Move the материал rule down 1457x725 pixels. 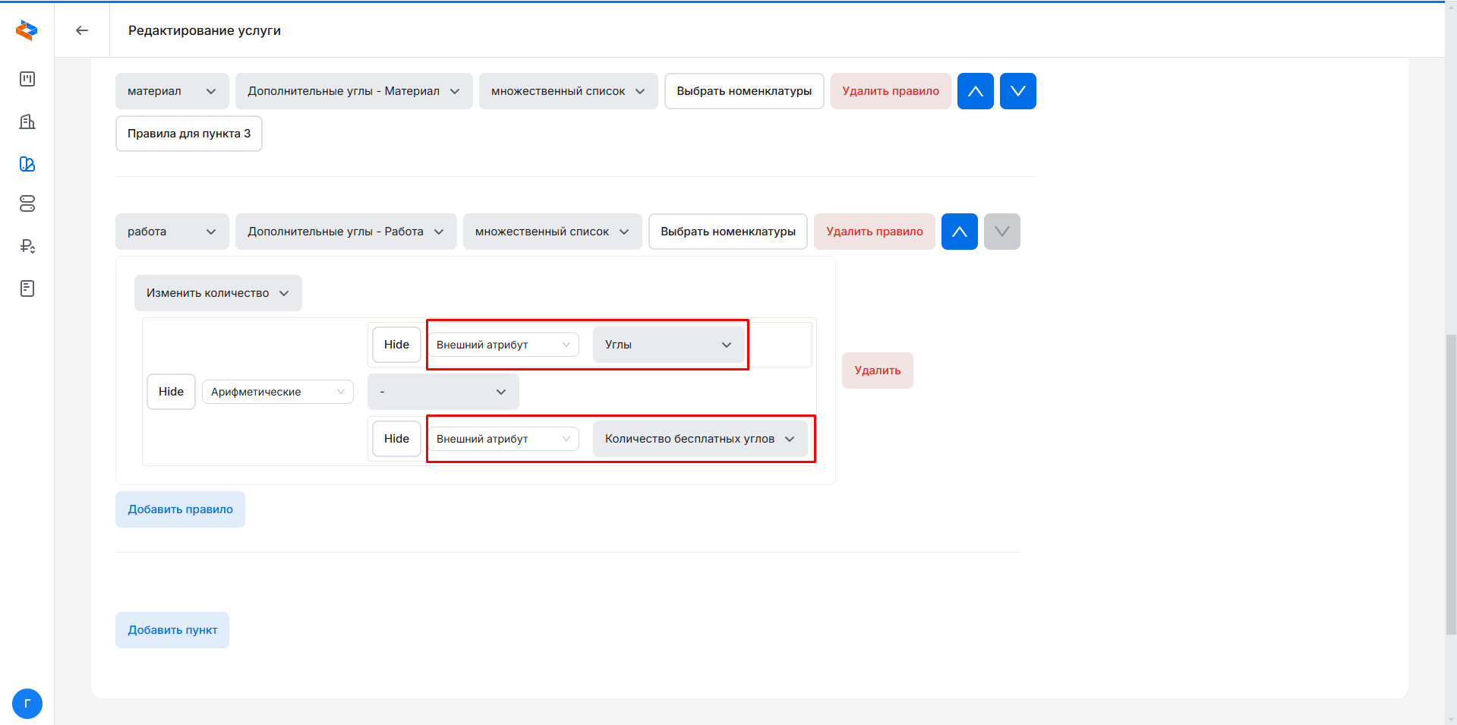tap(1017, 91)
